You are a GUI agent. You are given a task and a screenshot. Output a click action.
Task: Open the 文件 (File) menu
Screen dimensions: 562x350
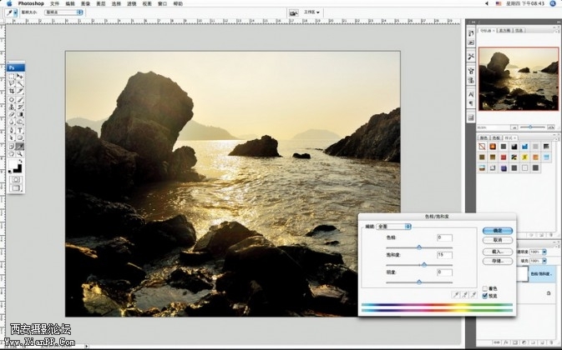(x=55, y=3)
